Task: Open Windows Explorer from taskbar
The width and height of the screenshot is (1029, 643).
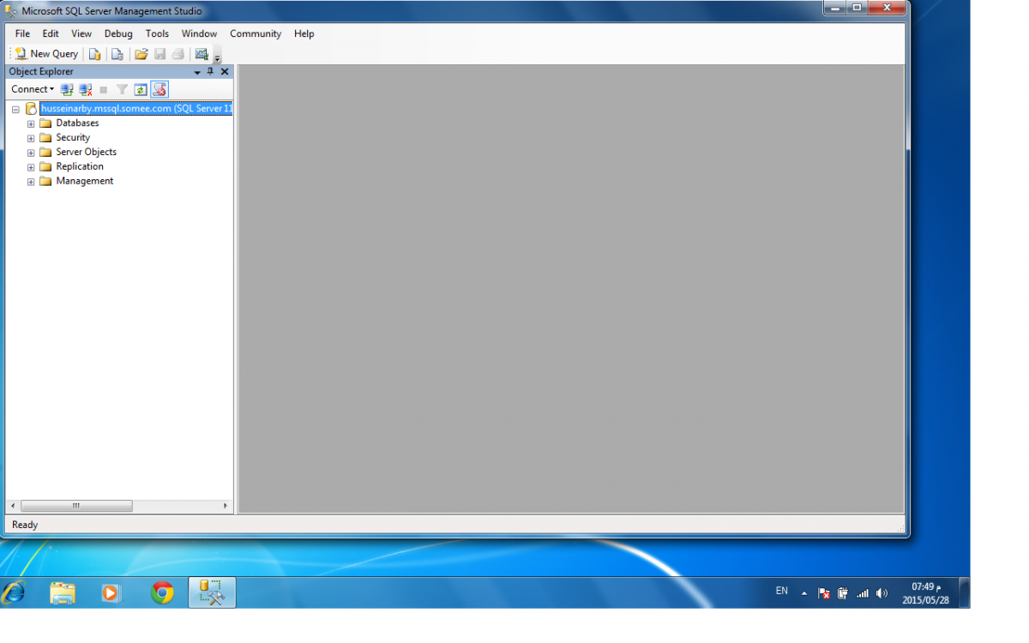Action: (63, 592)
